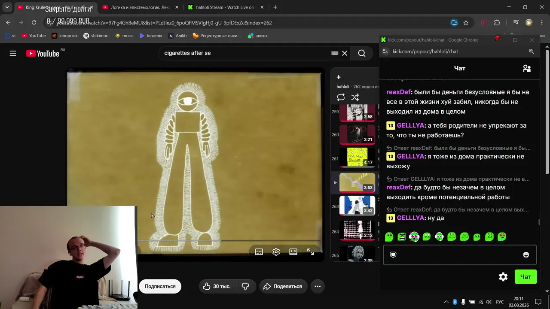This screenshot has width=550, height=309.
Task: Toggle playlist loop
Action: [x=341, y=97]
